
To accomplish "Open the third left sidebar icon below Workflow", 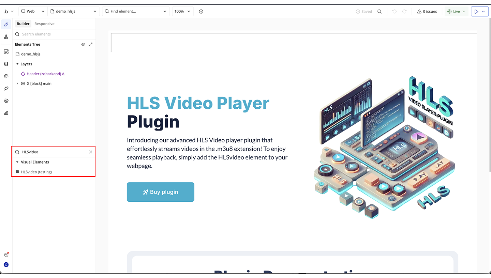I will coord(6,51).
